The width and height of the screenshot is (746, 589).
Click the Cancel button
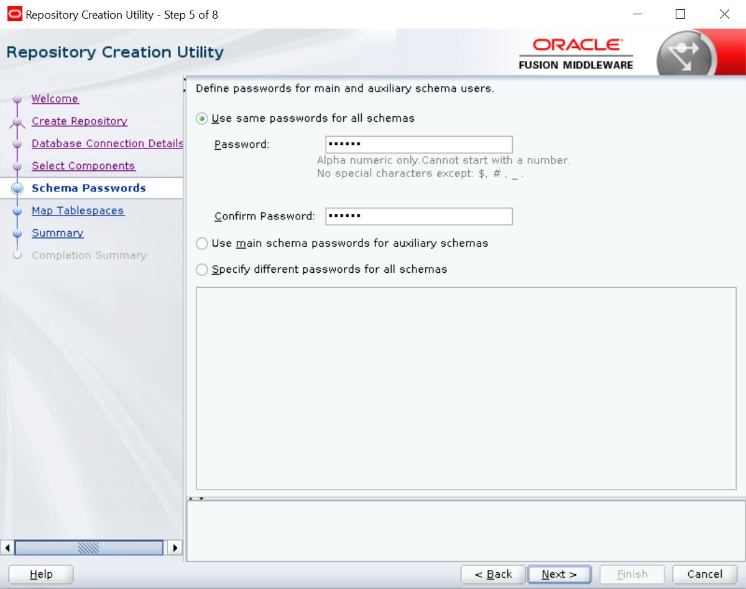705,574
